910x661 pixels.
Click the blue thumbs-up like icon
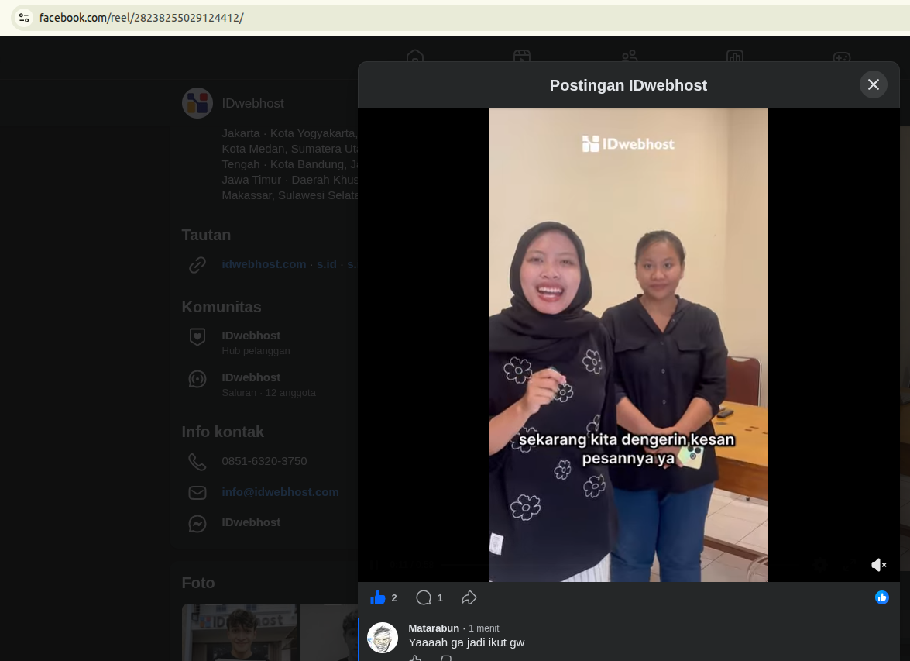coord(378,597)
